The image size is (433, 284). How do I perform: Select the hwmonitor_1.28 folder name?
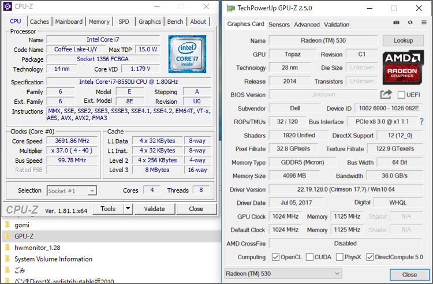(x=38, y=248)
